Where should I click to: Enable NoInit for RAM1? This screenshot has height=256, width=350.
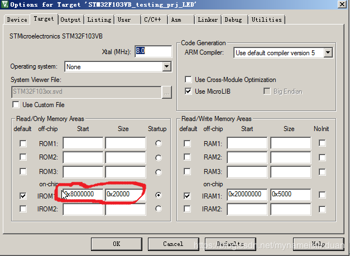click(x=322, y=143)
